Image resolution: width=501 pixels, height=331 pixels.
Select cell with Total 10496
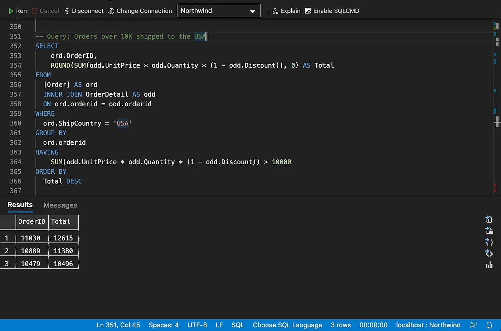[63, 264]
